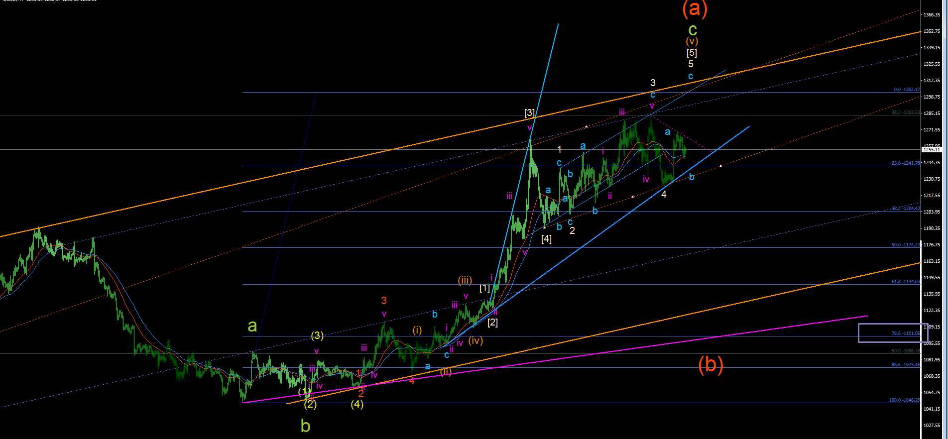
Task: Select the white [4] wave label
Action: [x=546, y=239]
